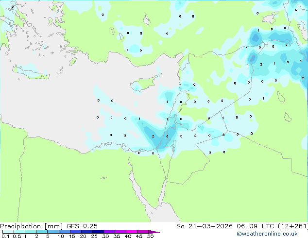Screen dimensions: 308x238
Task: Click the 25–30 mm navy legend swatch
Action: 98,232
